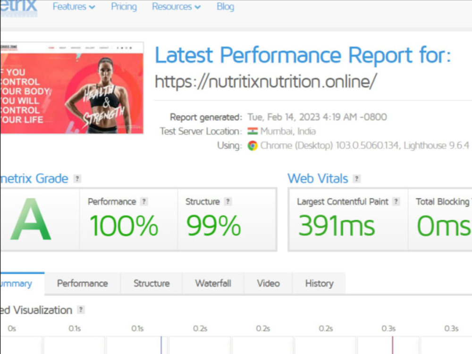Click the Web Vitals heading
This screenshot has width=472, height=354.
[x=318, y=178]
